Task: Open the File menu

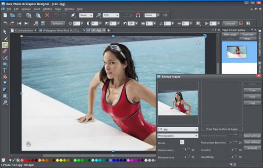Action: (x=9, y=9)
